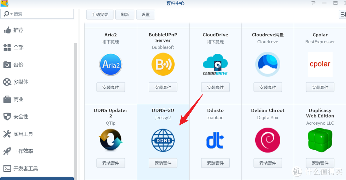Open the help question mark button
Image resolution: width=346 pixels, height=180 pixels.
click(314, 3)
